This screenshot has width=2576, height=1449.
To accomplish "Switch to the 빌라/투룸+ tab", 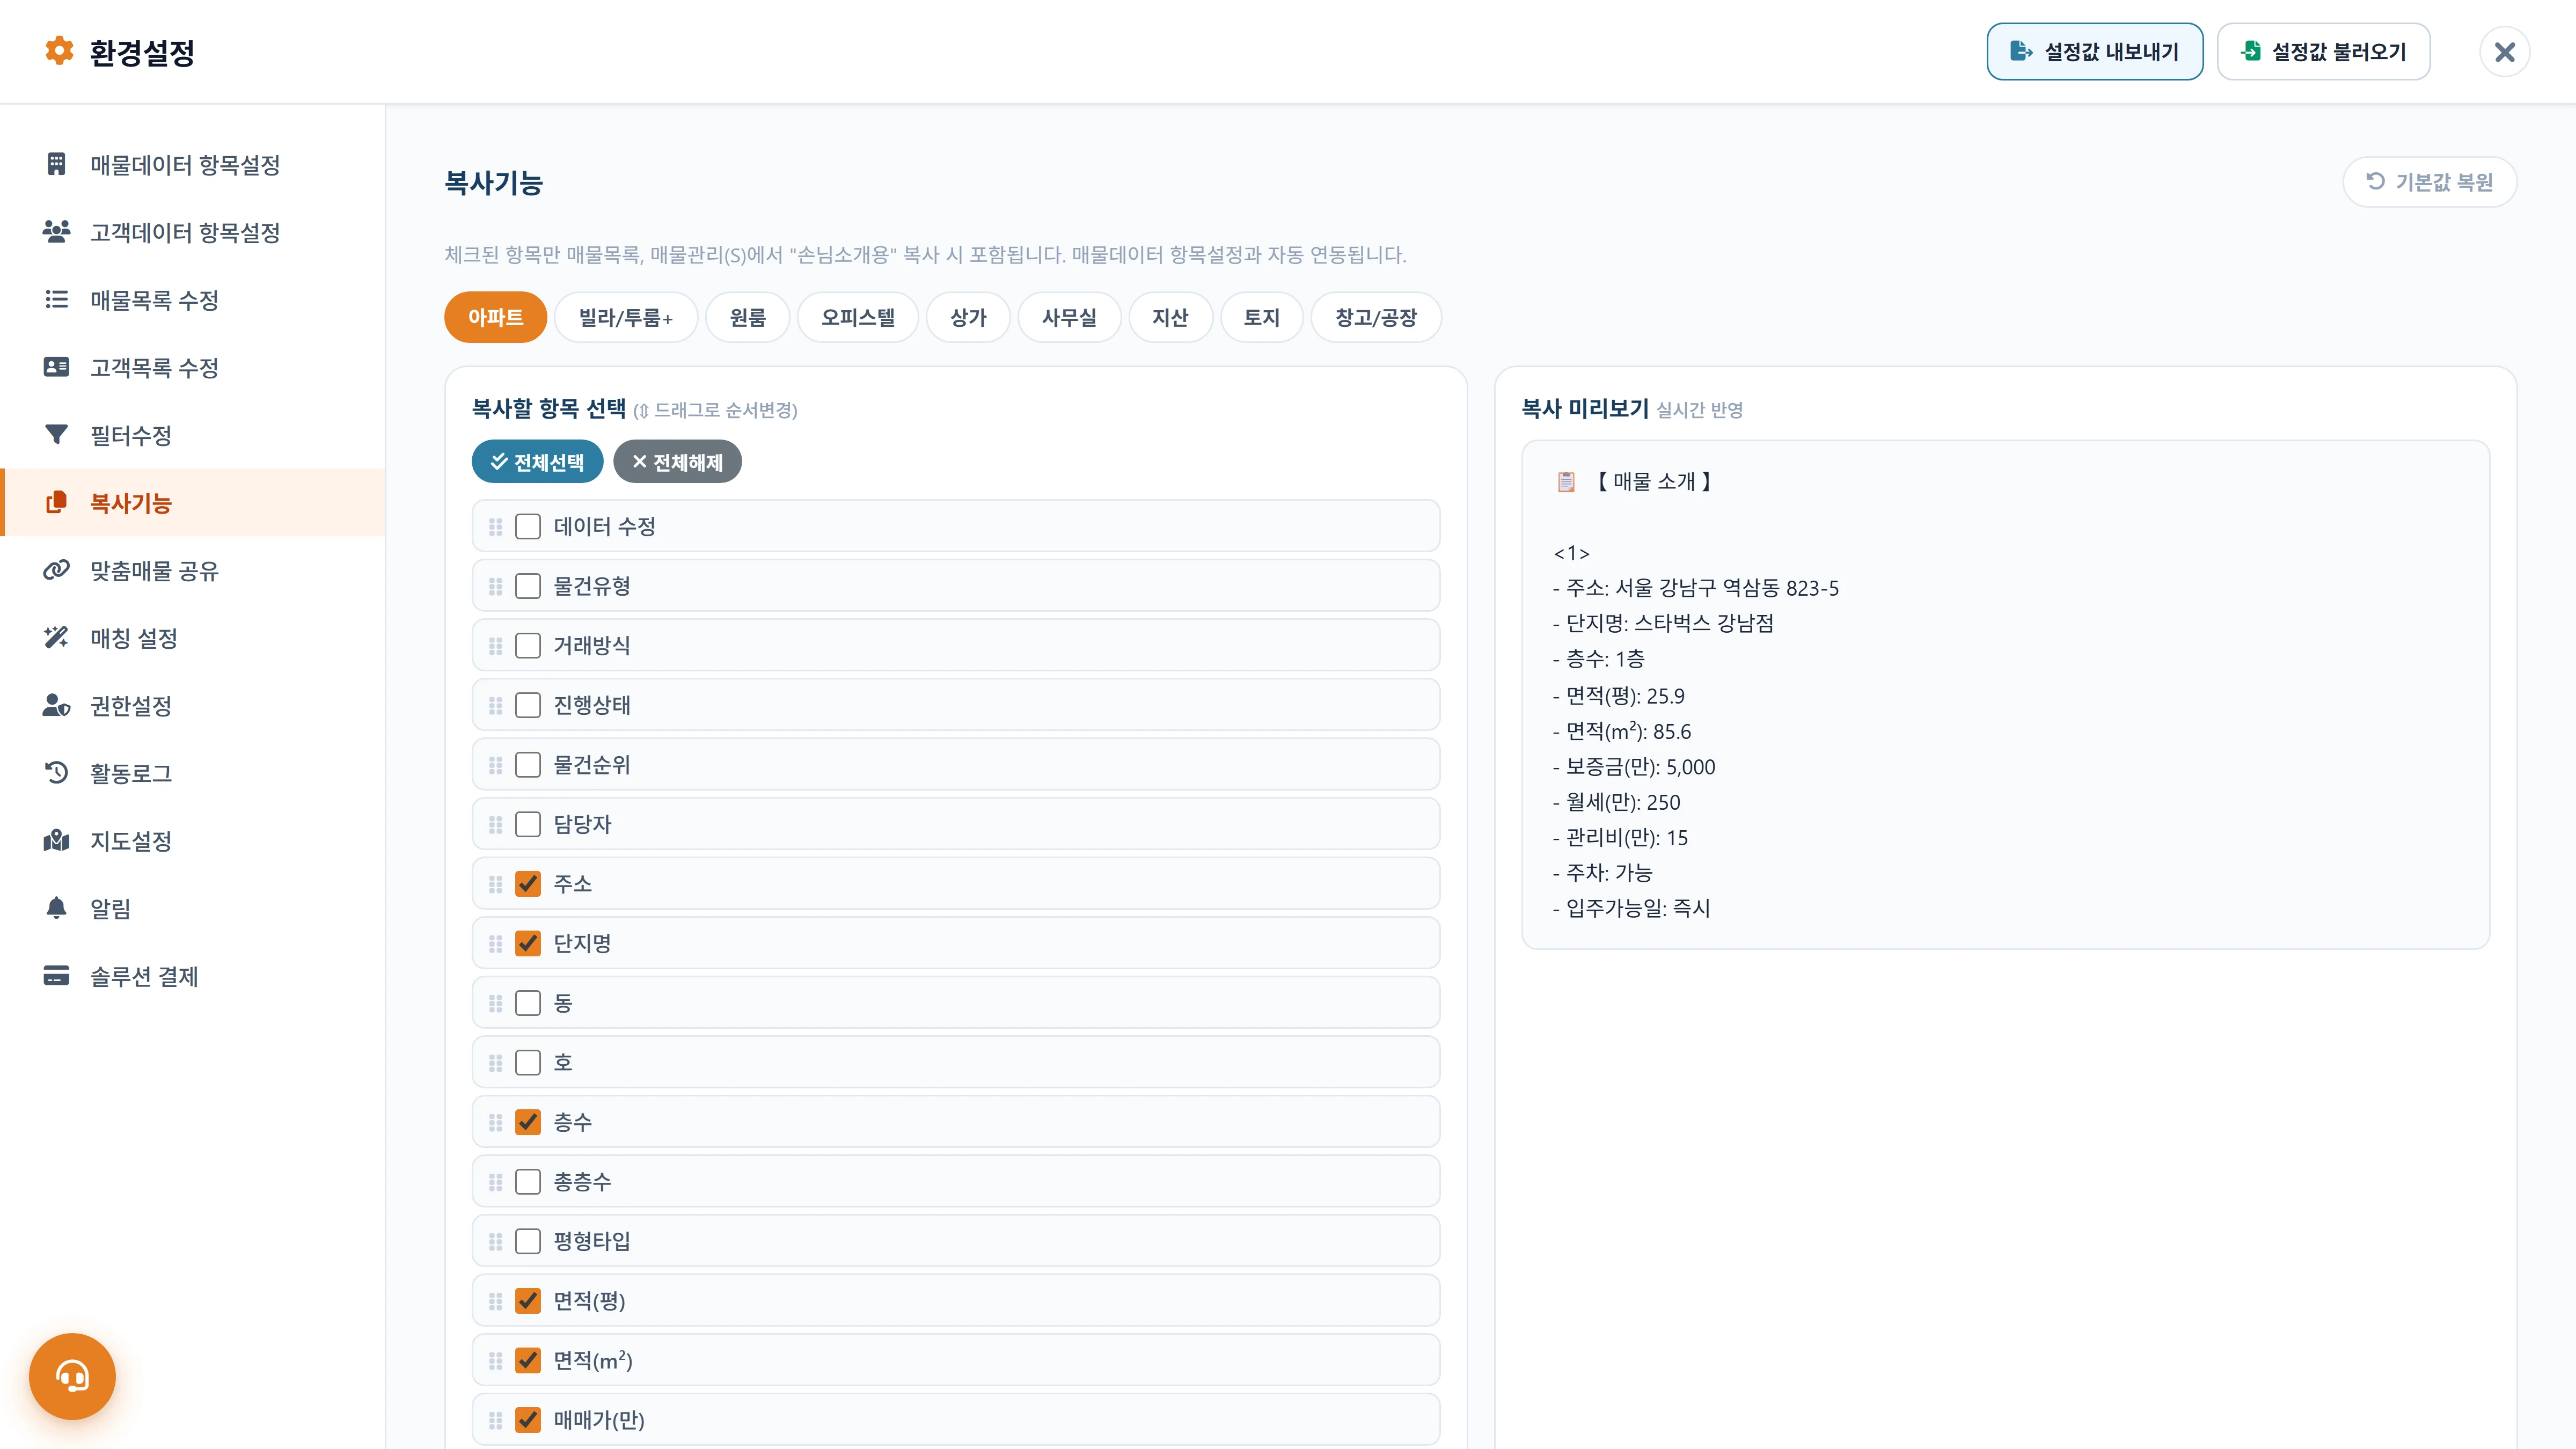I will click(x=626, y=317).
